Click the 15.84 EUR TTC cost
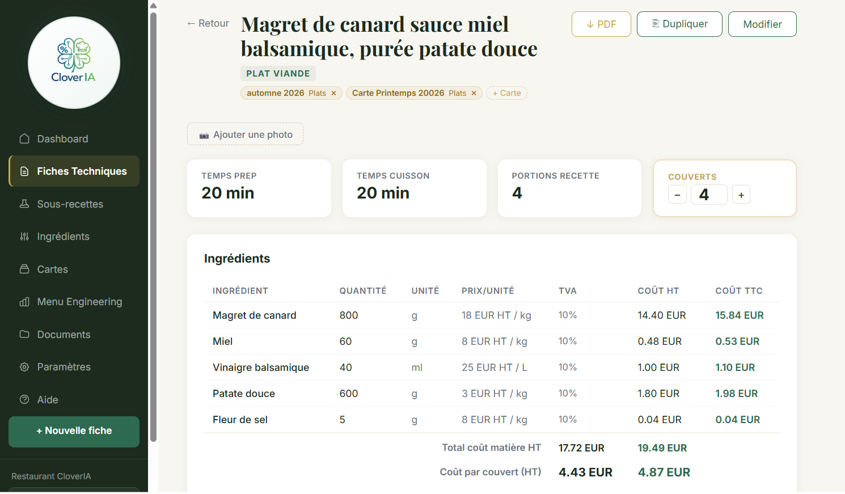845x494 pixels. click(x=740, y=315)
